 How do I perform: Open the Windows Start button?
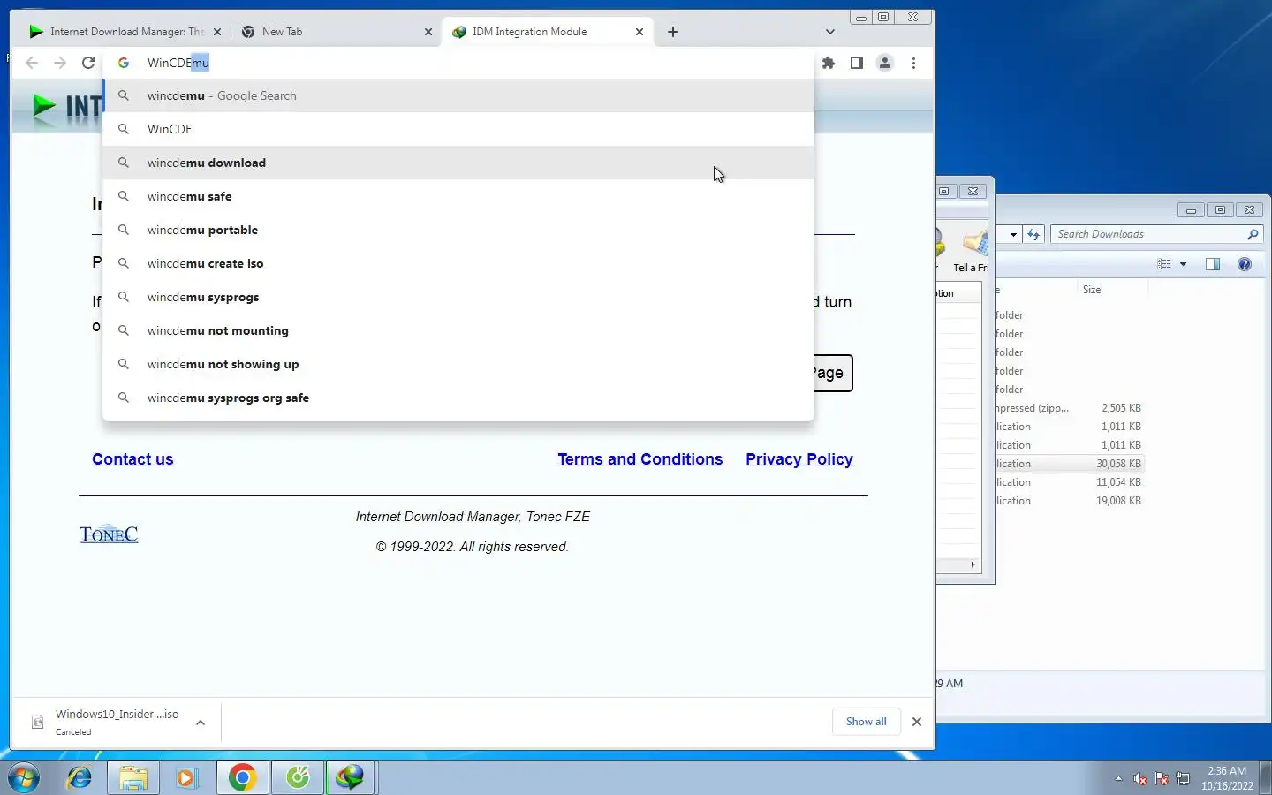tap(24, 777)
